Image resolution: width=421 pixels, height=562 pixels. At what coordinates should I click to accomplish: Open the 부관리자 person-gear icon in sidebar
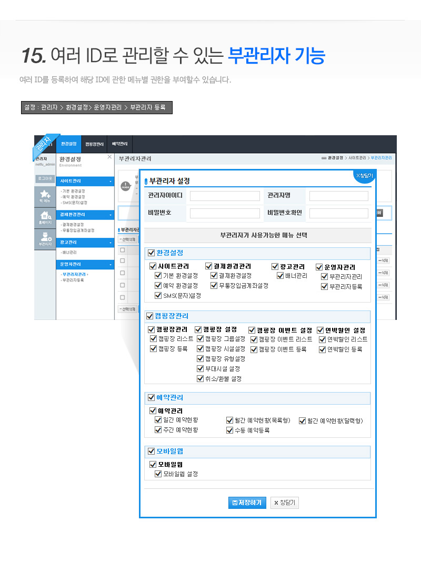[x=45, y=238]
